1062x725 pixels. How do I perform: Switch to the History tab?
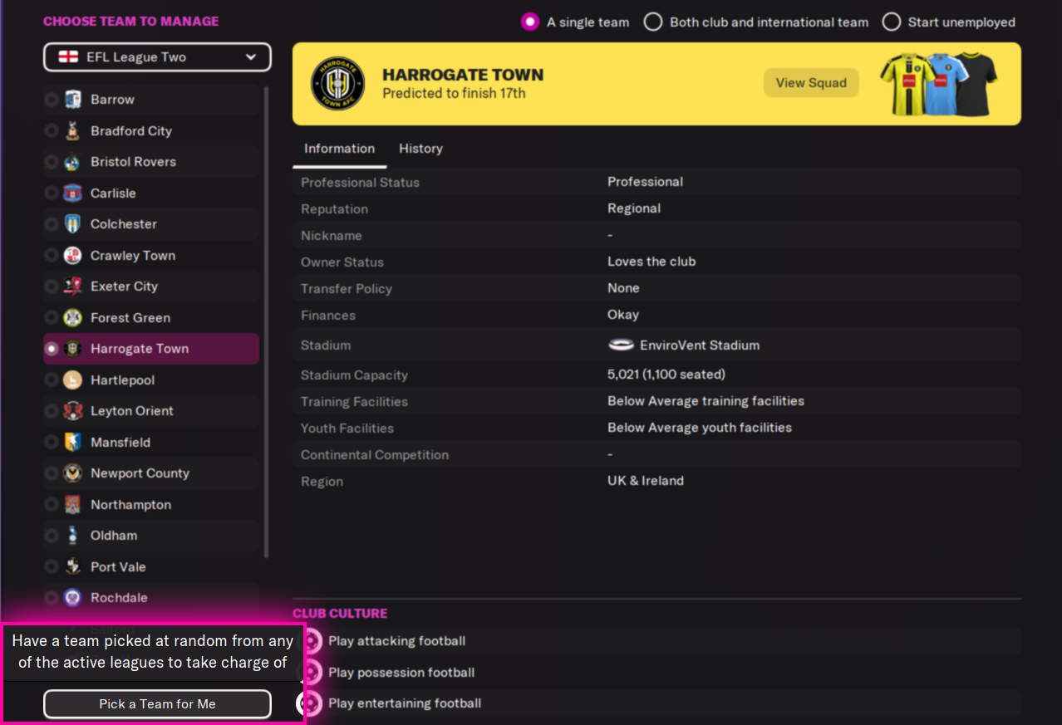[420, 149]
